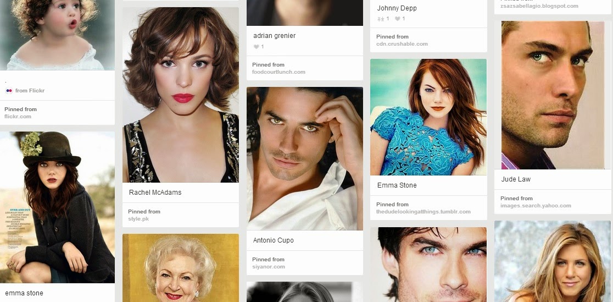Click the Flickr logo icon

point(9,90)
